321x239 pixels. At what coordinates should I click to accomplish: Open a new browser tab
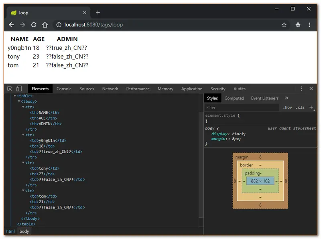coord(98,12)
